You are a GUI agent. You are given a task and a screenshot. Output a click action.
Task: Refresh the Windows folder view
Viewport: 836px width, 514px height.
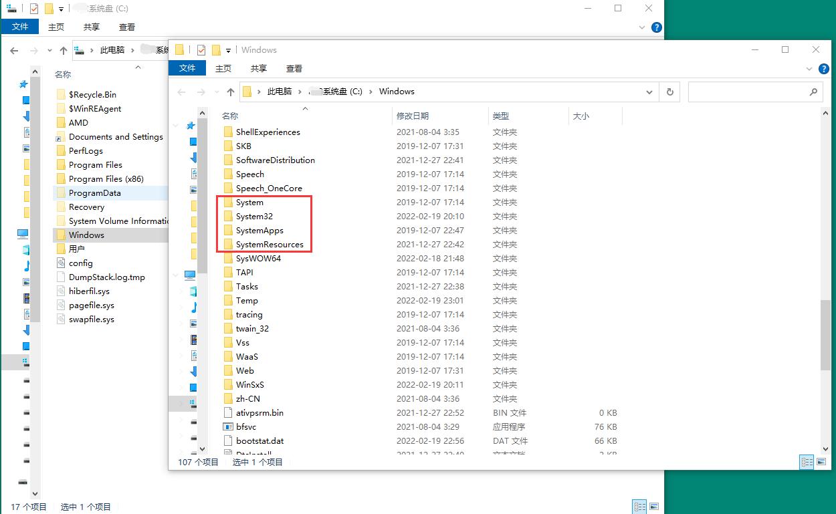[669, 92]
